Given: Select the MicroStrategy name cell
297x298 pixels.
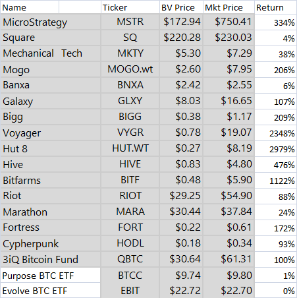Looking at the screenshot, I should pos(51,22).
